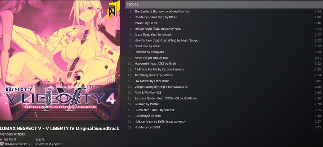Screen dimensions: 323x147
Task: Select Samsara Garden by VoidRover track
Action: (x=224, y=98)
